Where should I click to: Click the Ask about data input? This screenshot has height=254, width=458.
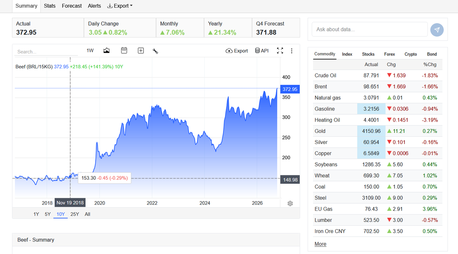tap(369, 29)
